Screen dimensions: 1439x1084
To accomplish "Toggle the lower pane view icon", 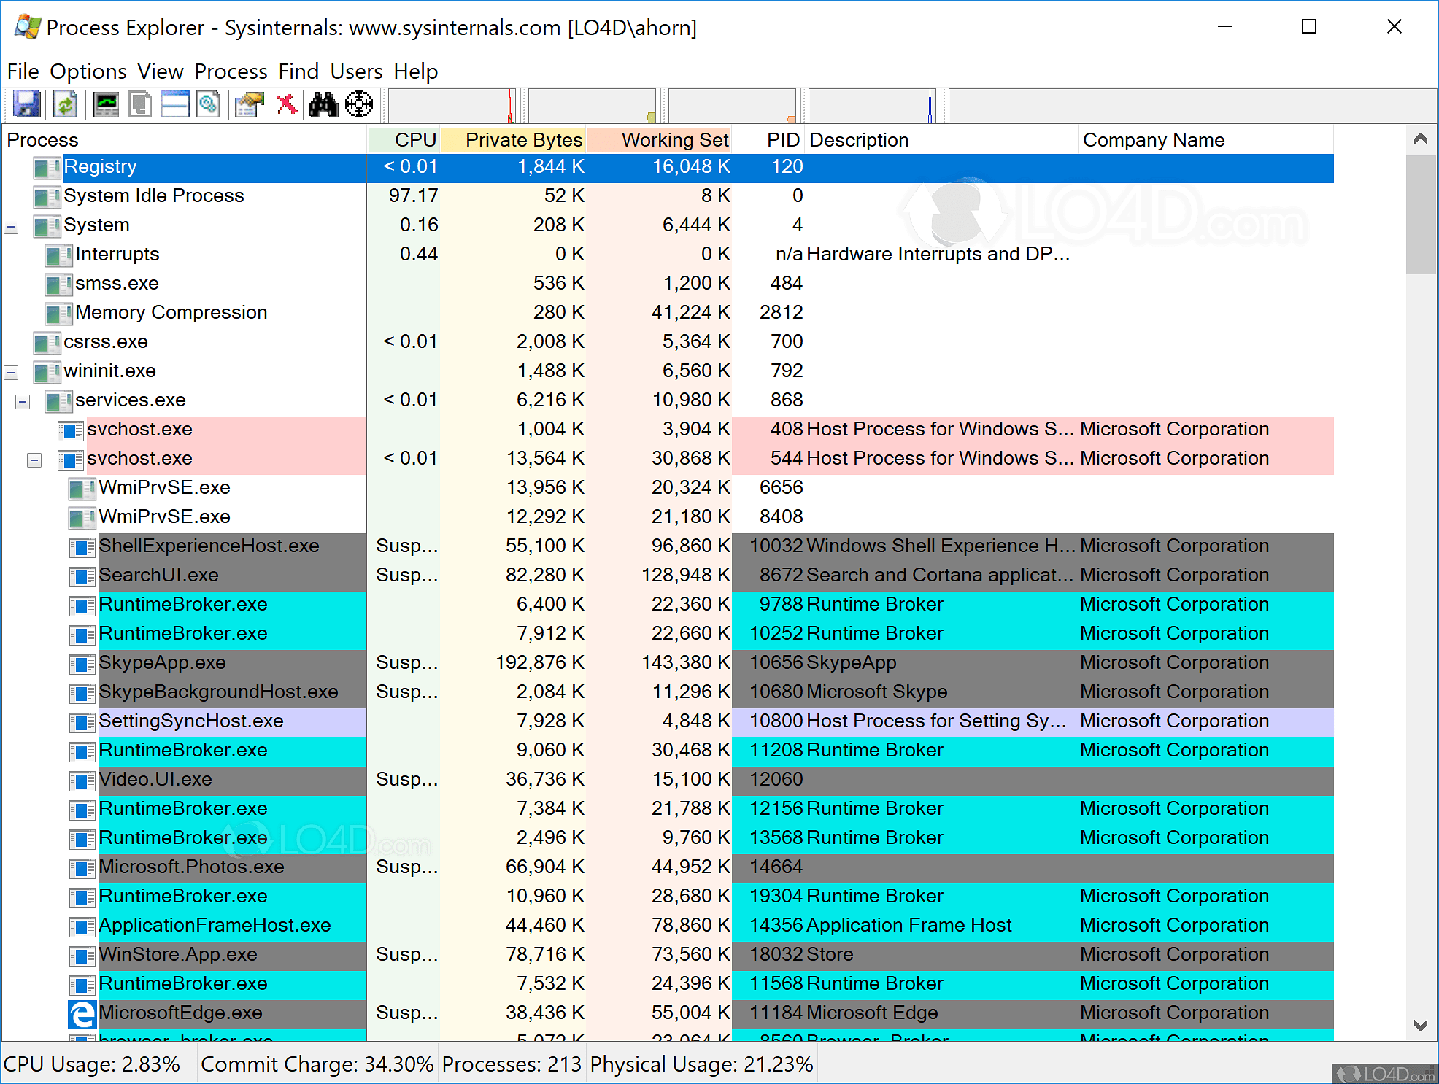I will (175, 105).
